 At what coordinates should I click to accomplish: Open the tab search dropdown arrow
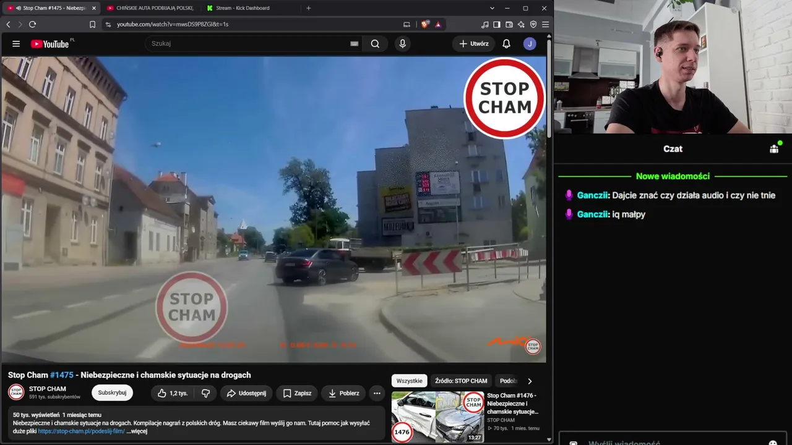pyautogui.click(x=493, y=8)
